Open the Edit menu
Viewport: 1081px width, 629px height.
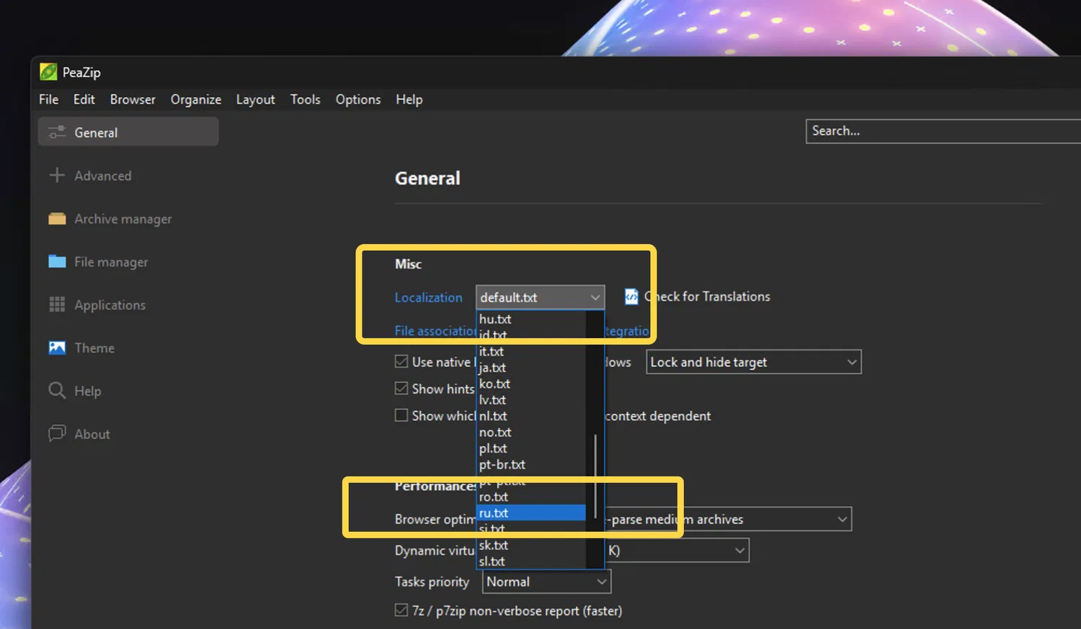pos(84,99)
